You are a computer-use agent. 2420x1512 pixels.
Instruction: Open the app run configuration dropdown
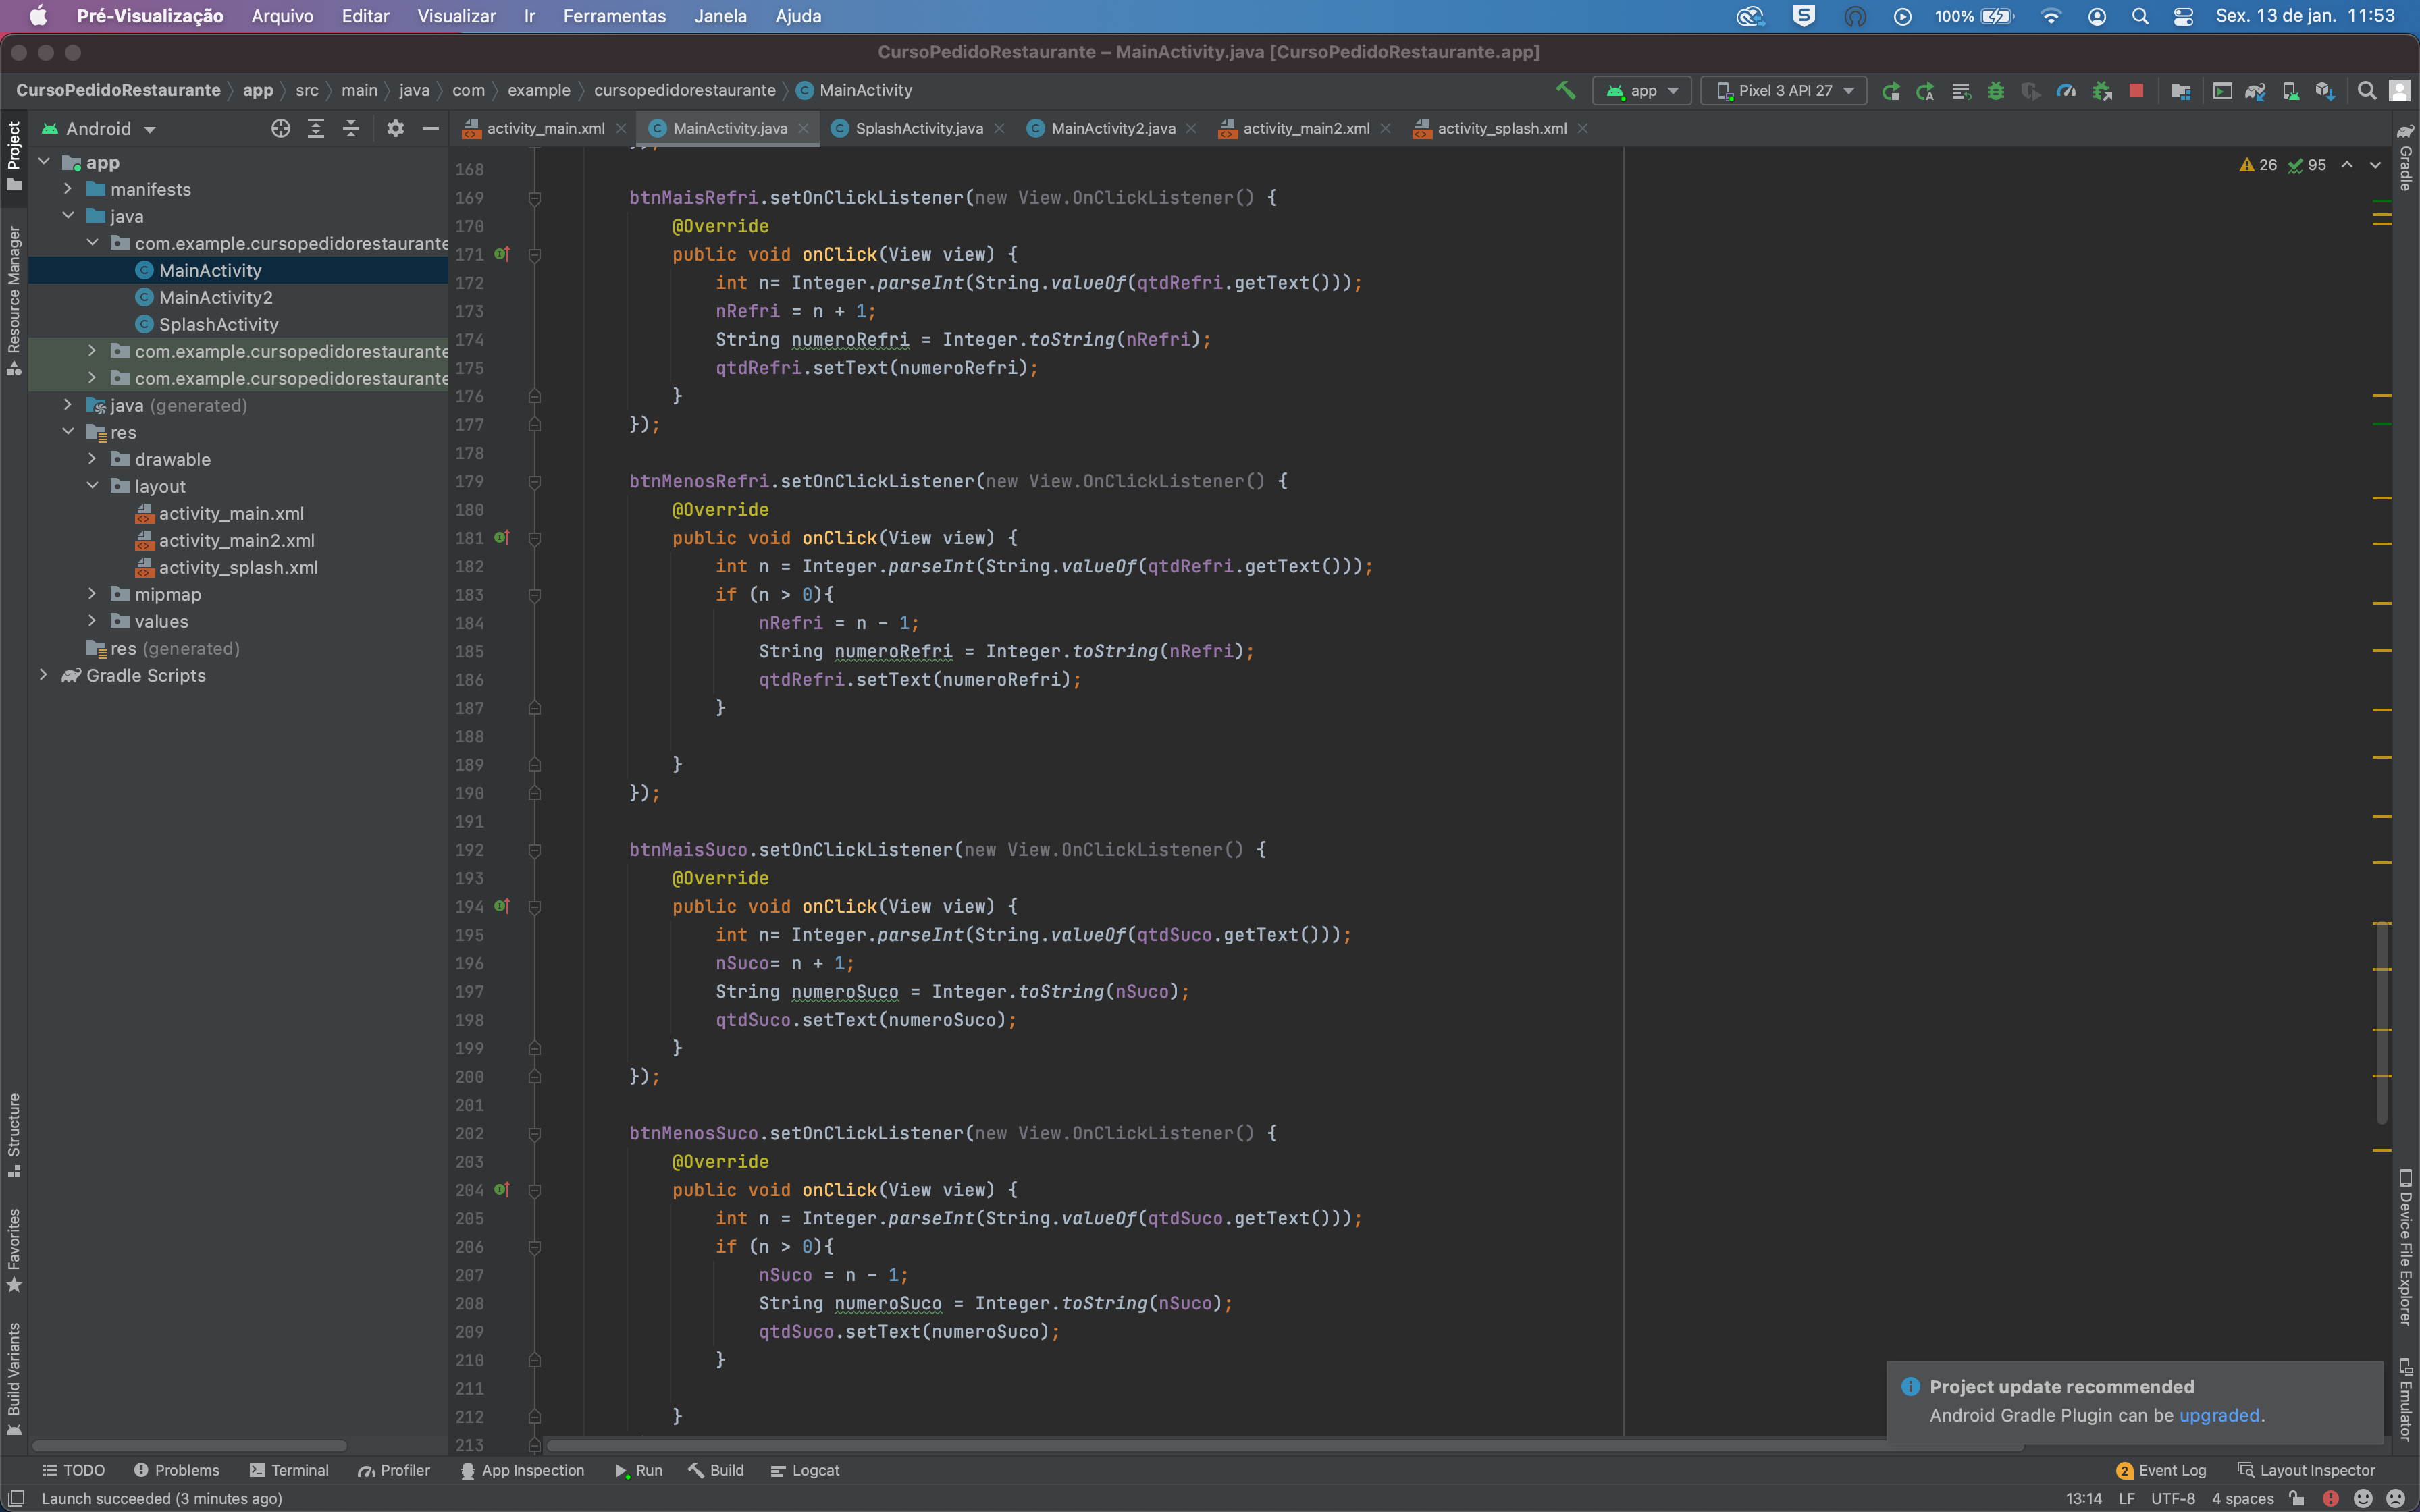pos(1642,91)
